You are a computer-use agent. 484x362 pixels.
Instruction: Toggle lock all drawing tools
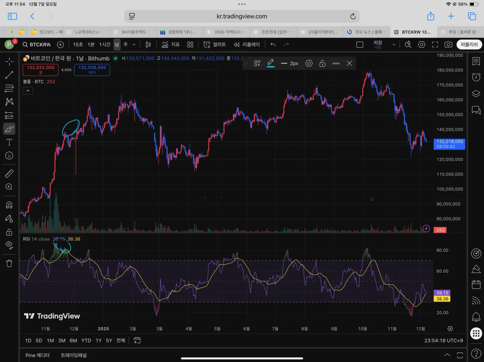tap(9, 232)
